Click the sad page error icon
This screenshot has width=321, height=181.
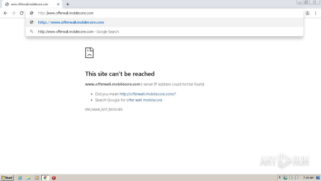89,53
